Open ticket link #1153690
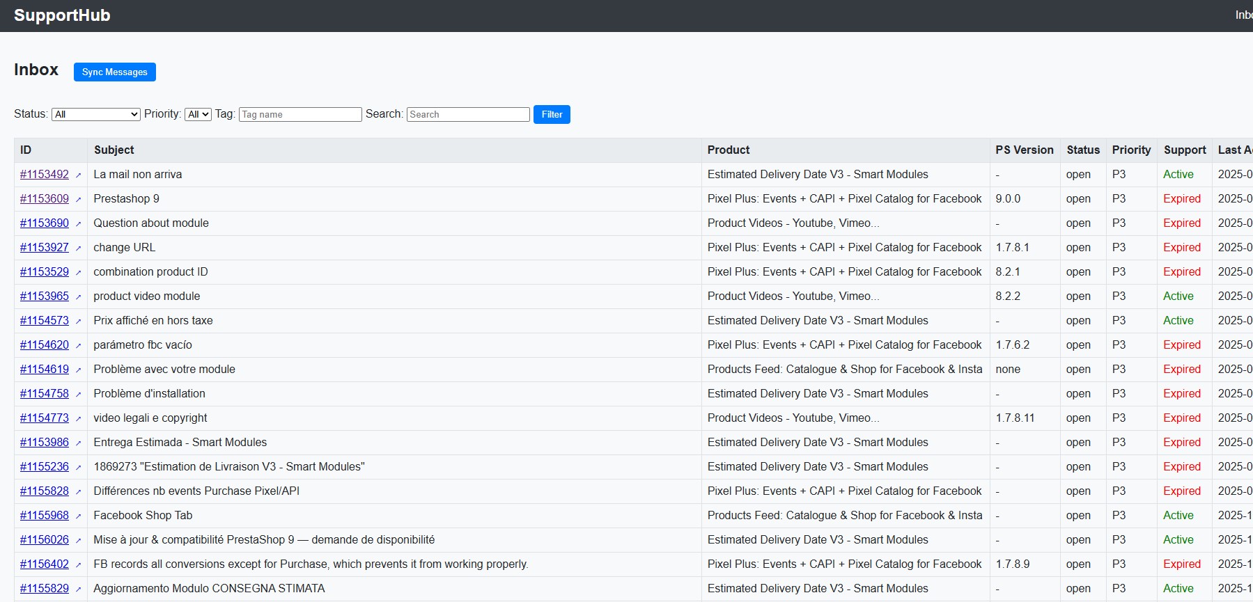Screen dimensions: 1253x602 pyautogui.click(x=45, y=223)
